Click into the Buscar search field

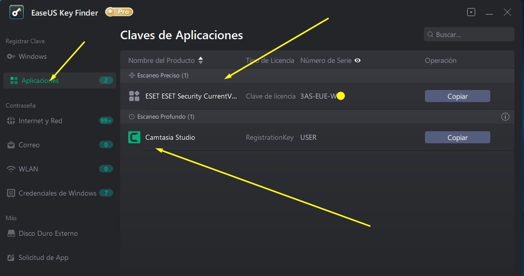[469, 34]
